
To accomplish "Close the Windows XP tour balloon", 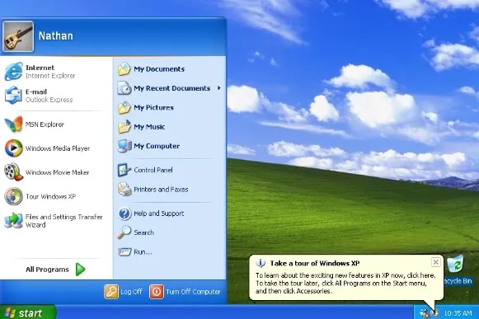I will click(436, 262).
